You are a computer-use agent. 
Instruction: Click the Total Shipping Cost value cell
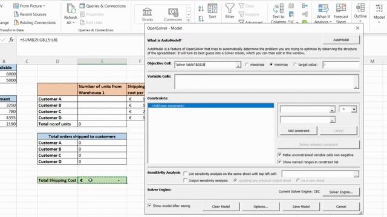pyautogui.click(x=102, y=180)
